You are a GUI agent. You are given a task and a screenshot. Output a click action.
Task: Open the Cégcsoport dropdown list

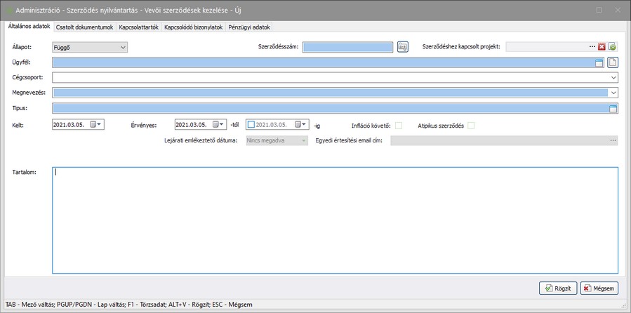pyautogui.click(x=613, y=77)
